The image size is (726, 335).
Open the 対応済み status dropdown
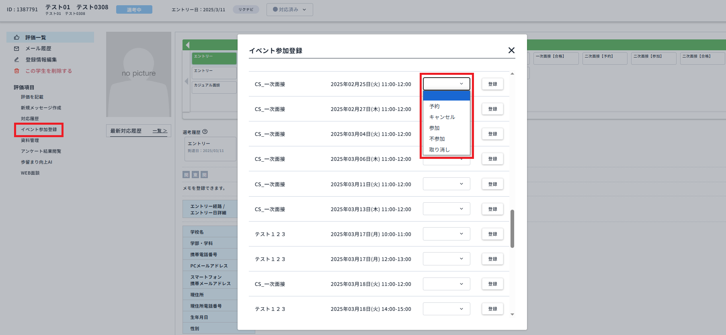coord(289,10)
